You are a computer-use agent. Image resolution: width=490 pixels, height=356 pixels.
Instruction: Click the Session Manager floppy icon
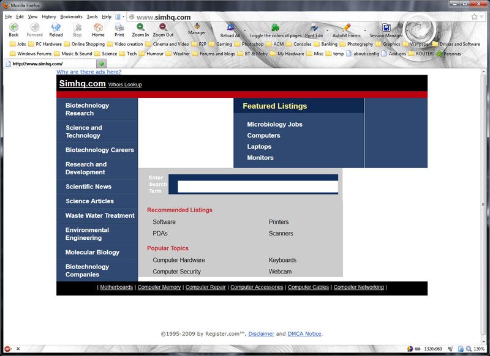(386, 28)
